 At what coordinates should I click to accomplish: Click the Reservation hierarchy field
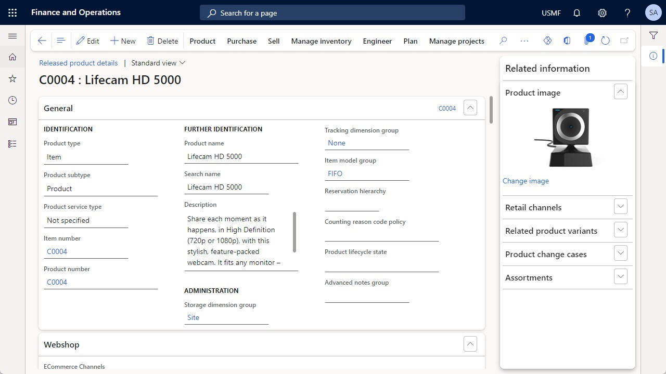[352, 204]
